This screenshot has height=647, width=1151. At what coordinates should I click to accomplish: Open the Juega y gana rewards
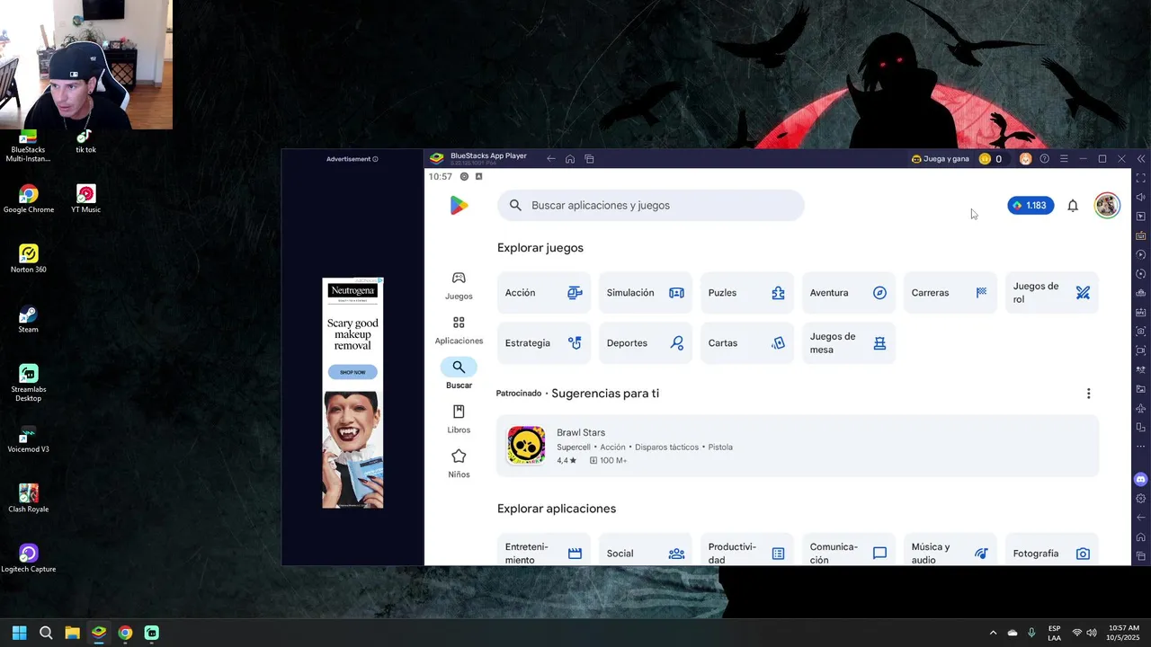[x=941, y=159]
